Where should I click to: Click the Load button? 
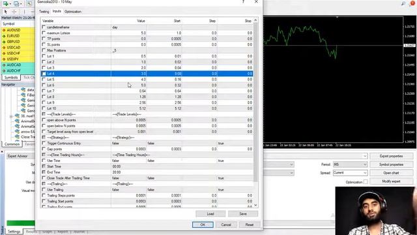210,214
